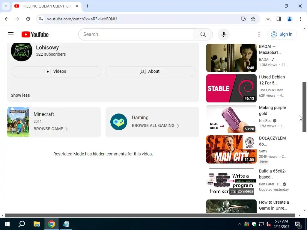This screenshot has width=307, height=230.
Task: Click the address bar URL
Action: [x=82, y=19]
